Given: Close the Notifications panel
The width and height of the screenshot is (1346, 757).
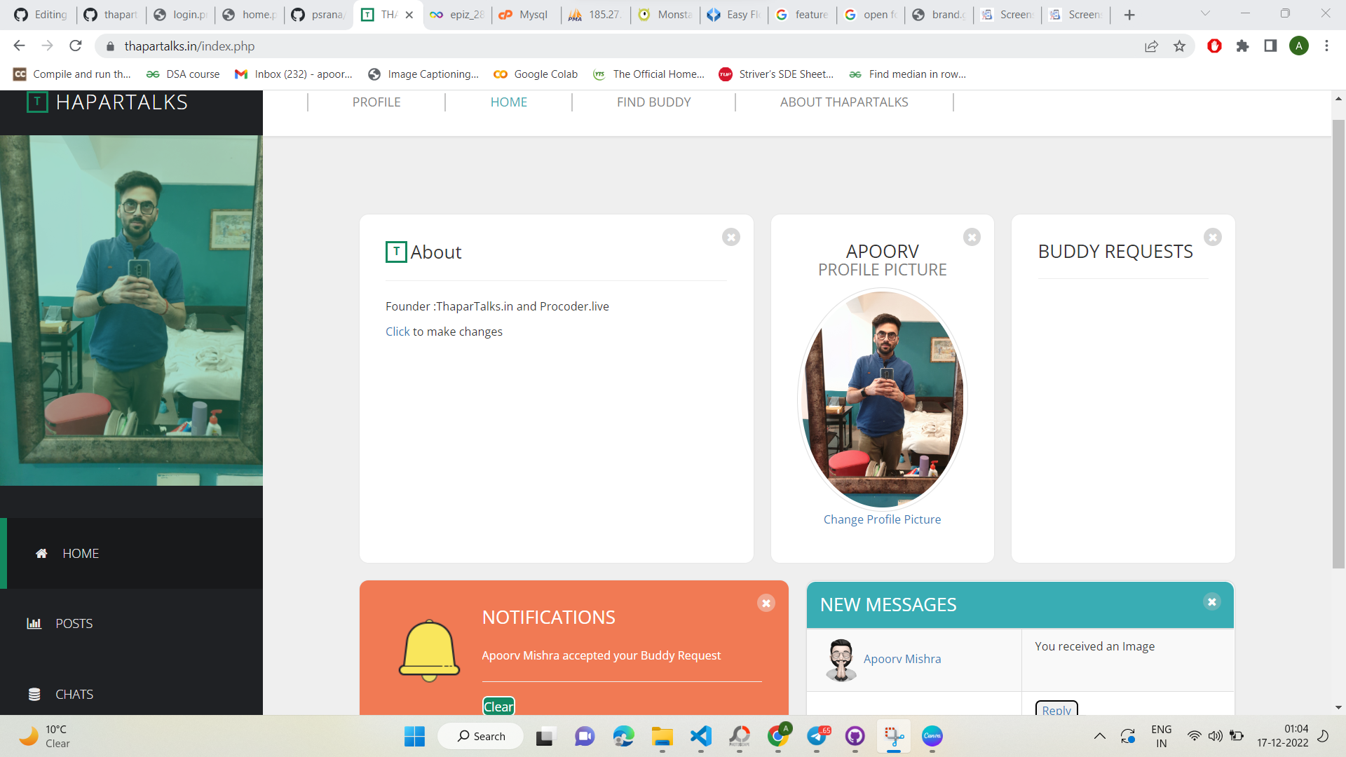Looking at the screenshot, I should (x=766, y=603).
